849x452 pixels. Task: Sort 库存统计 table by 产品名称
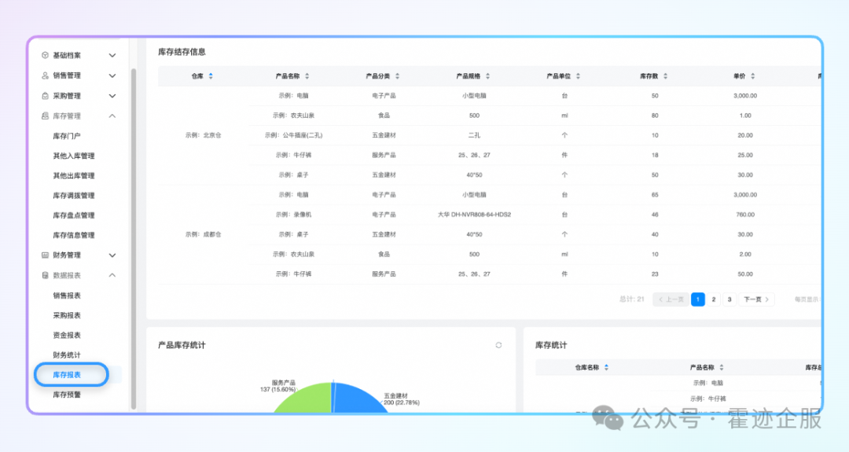[x=721, y=368]
